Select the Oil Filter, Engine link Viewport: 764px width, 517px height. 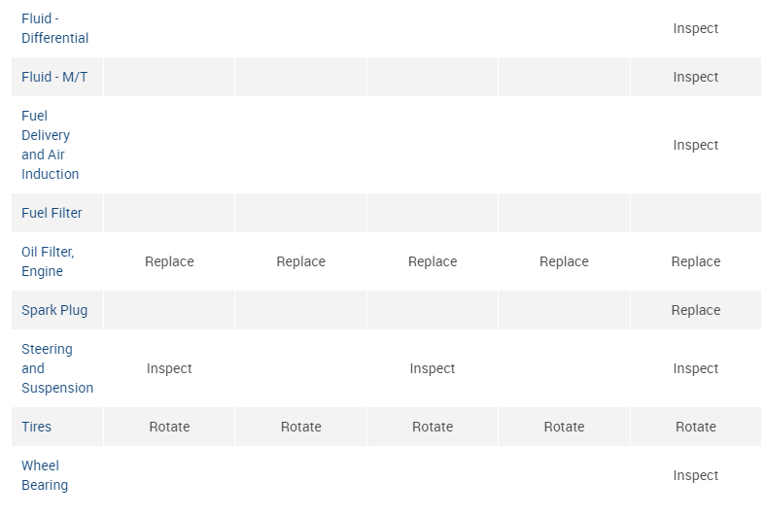(x=48, y=261)
